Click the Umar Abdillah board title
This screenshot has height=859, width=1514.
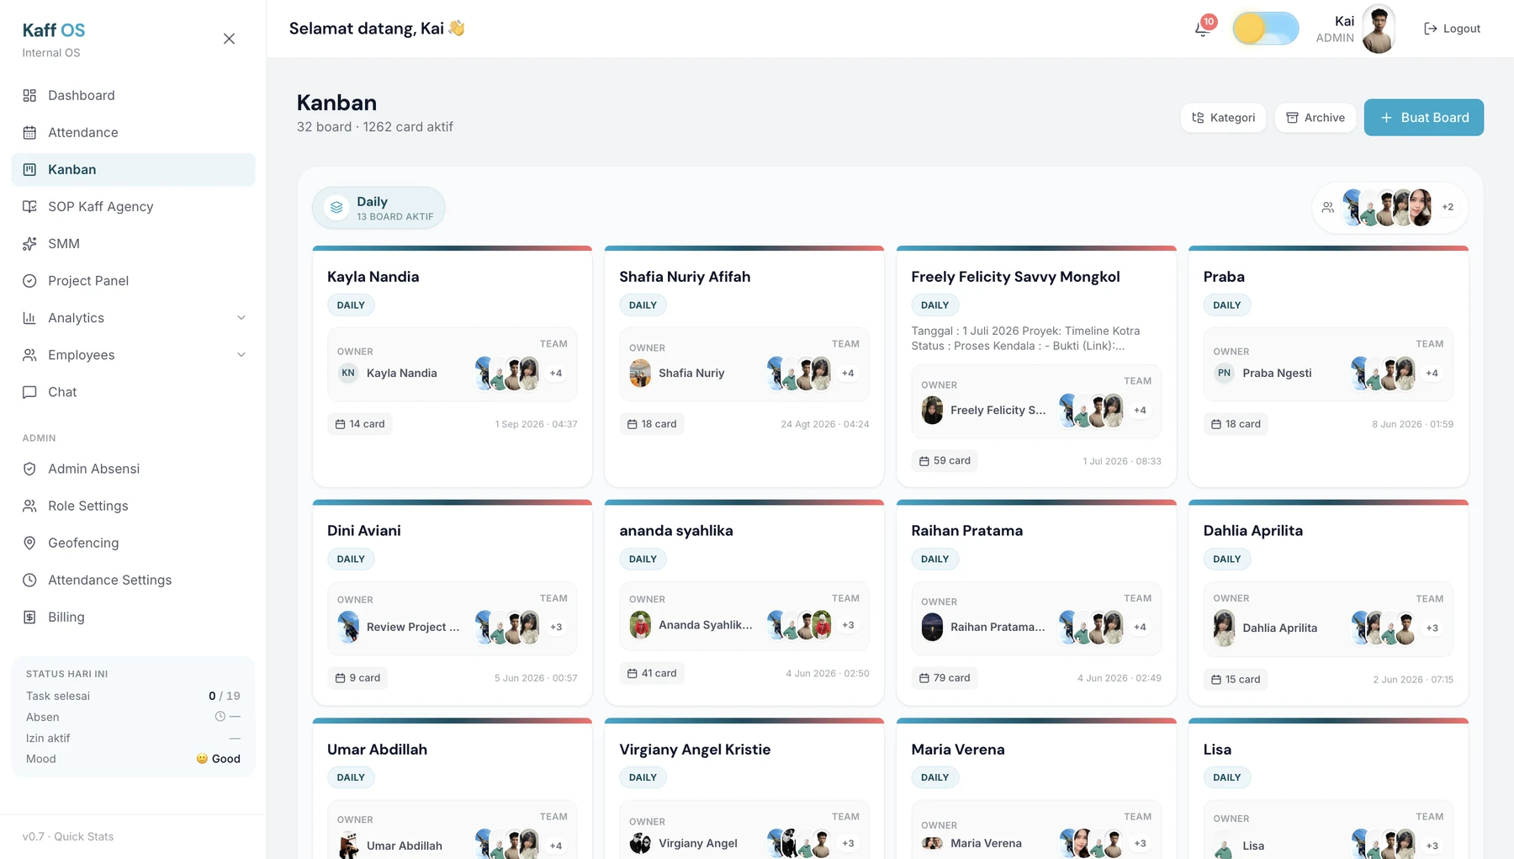(377, 750)
